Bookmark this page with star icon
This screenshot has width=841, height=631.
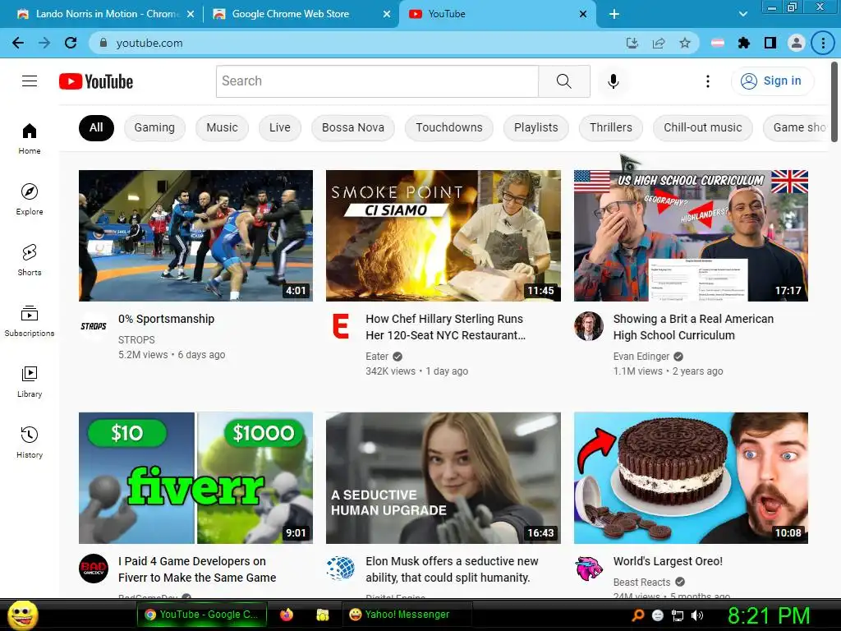click(685, 43)
